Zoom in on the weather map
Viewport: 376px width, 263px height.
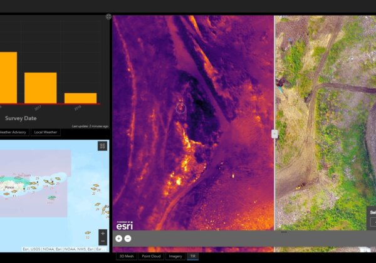coord(103,233)
